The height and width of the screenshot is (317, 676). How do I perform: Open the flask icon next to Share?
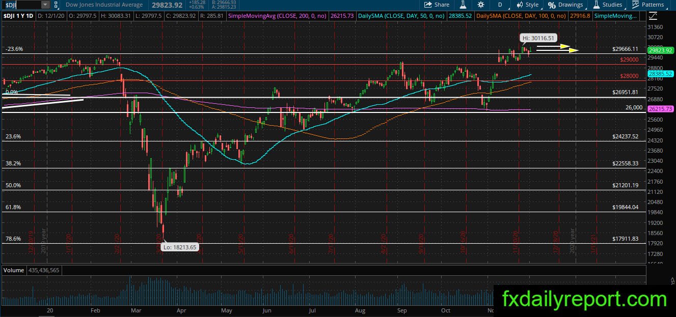tap(464, 5)
